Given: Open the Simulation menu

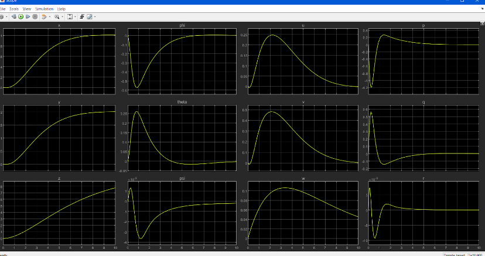Looking at the screenshot, I should [x=44, y=9].
